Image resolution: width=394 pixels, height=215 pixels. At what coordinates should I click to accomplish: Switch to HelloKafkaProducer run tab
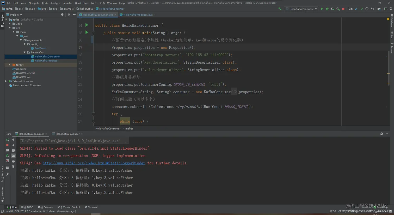67,134
